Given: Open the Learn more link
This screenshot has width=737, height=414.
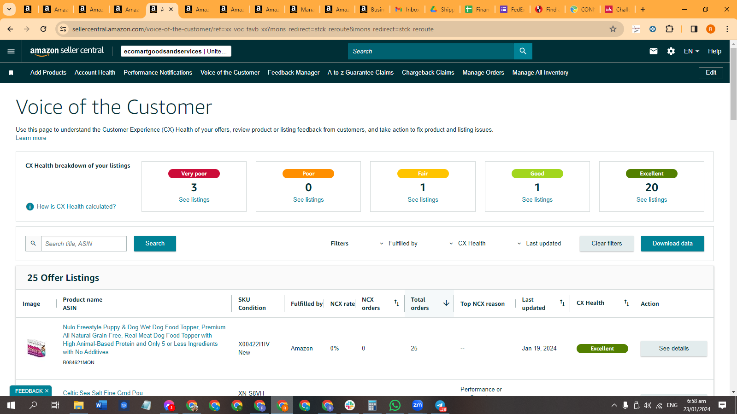Looking at the screenshot, I should [31, 138].
